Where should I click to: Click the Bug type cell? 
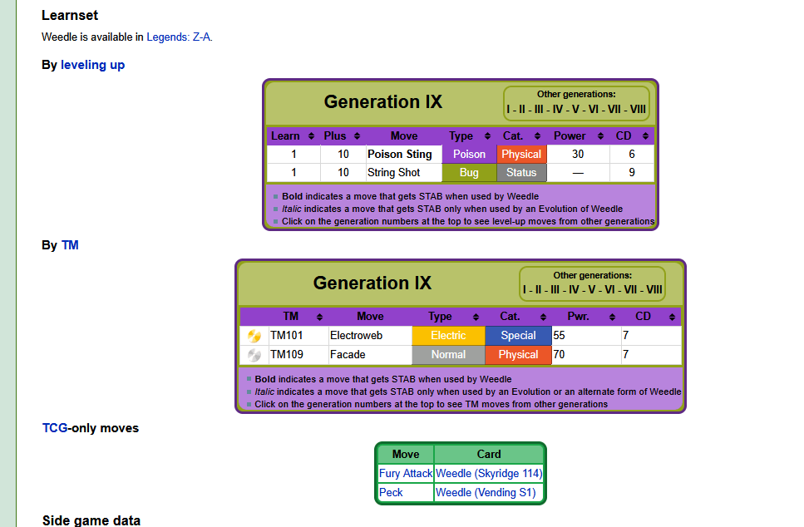[469, 173]
